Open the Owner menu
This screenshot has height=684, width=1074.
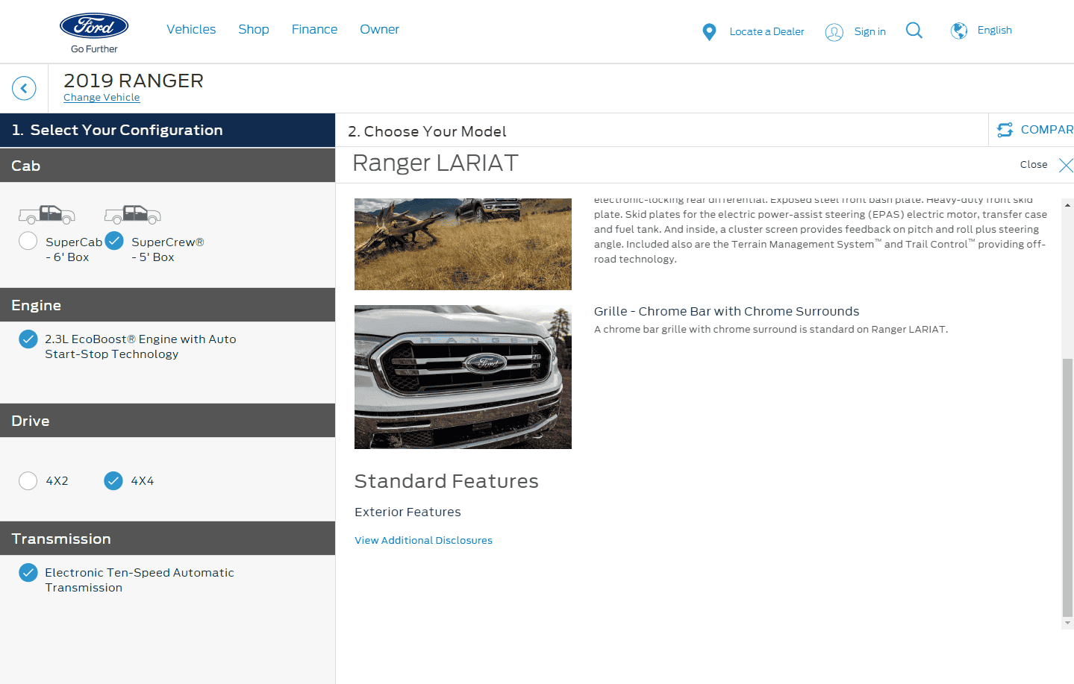(x=379, y=29)
